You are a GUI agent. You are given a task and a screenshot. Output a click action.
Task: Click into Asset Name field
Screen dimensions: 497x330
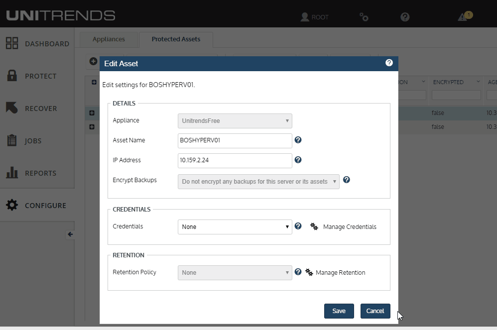[235, 141]
